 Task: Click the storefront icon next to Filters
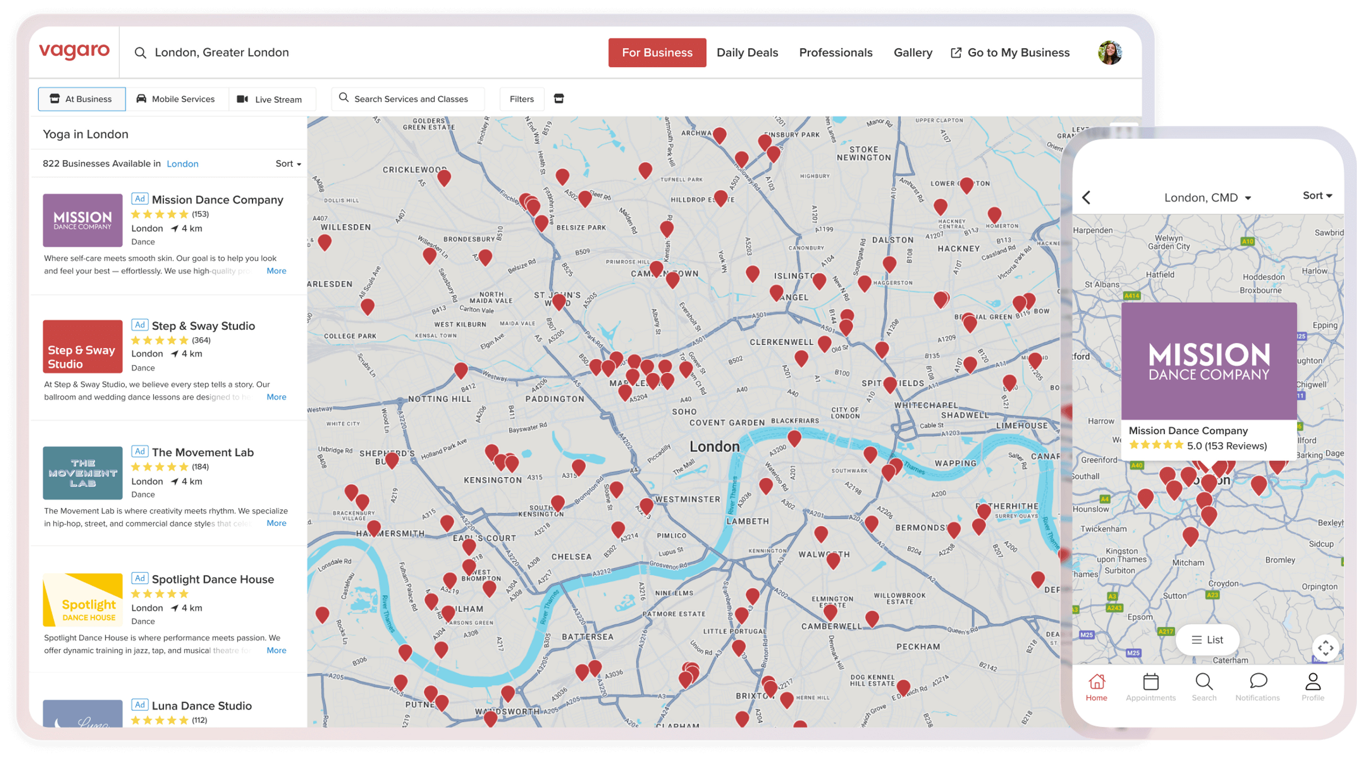coord(559,99)
